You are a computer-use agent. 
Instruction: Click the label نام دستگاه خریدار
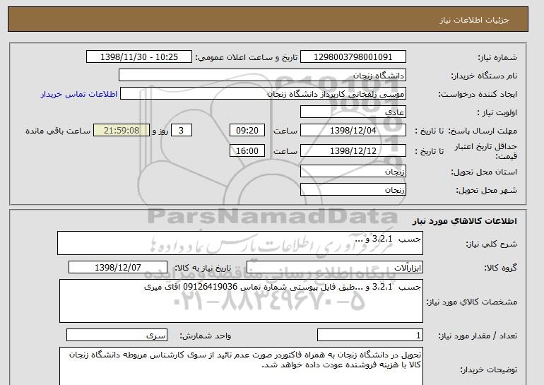point(484,76)
